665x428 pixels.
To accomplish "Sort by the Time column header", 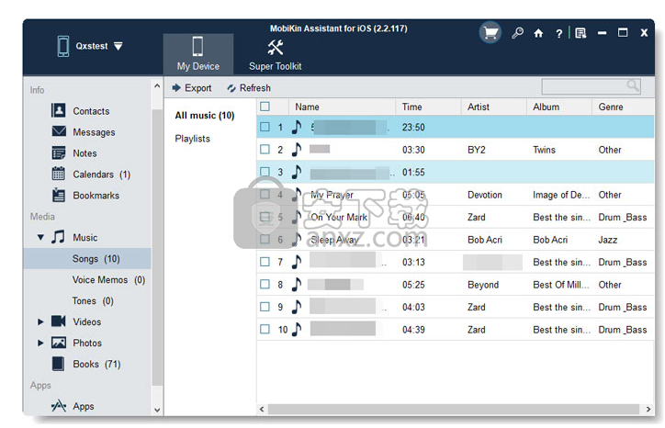I will 428,107.
